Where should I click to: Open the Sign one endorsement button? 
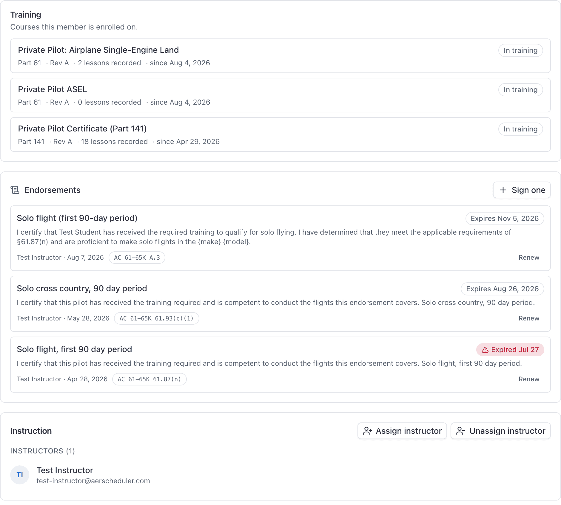tap(522, 190)
